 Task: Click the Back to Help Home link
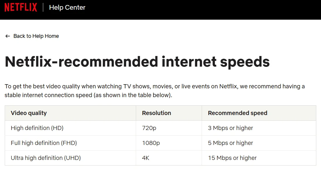36,36
